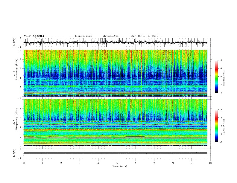Click time axis tick label "5"
237x183 pixels.
point(117,163)
